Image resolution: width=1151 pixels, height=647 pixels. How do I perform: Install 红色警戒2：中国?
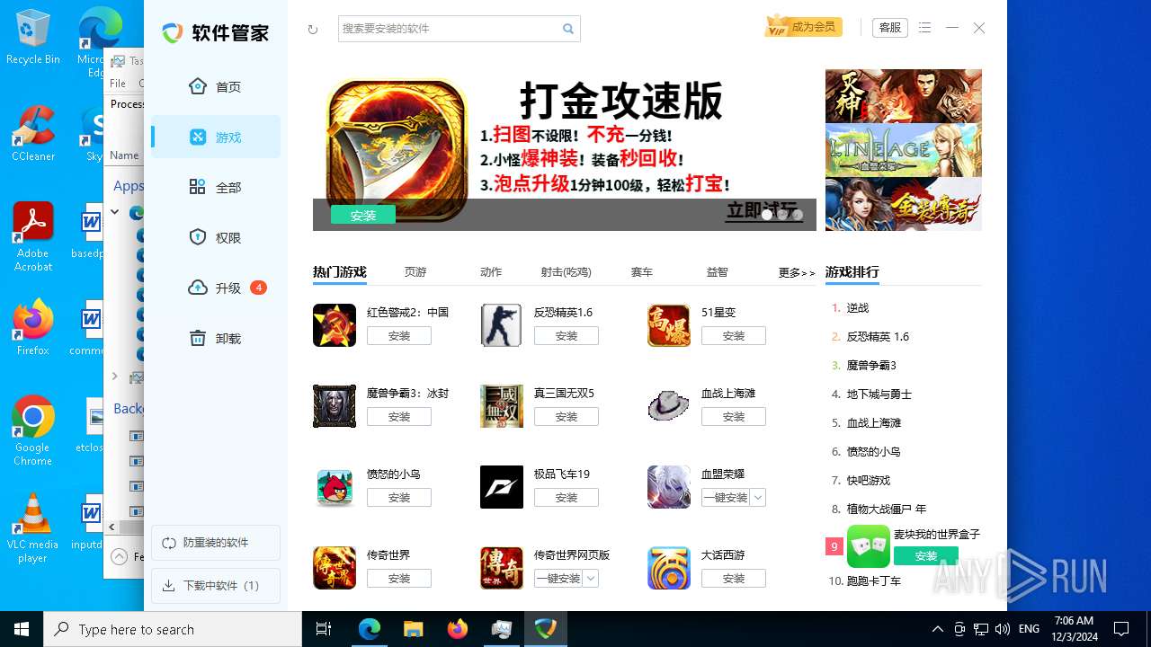pyautogui.click(x=399, y=336)
